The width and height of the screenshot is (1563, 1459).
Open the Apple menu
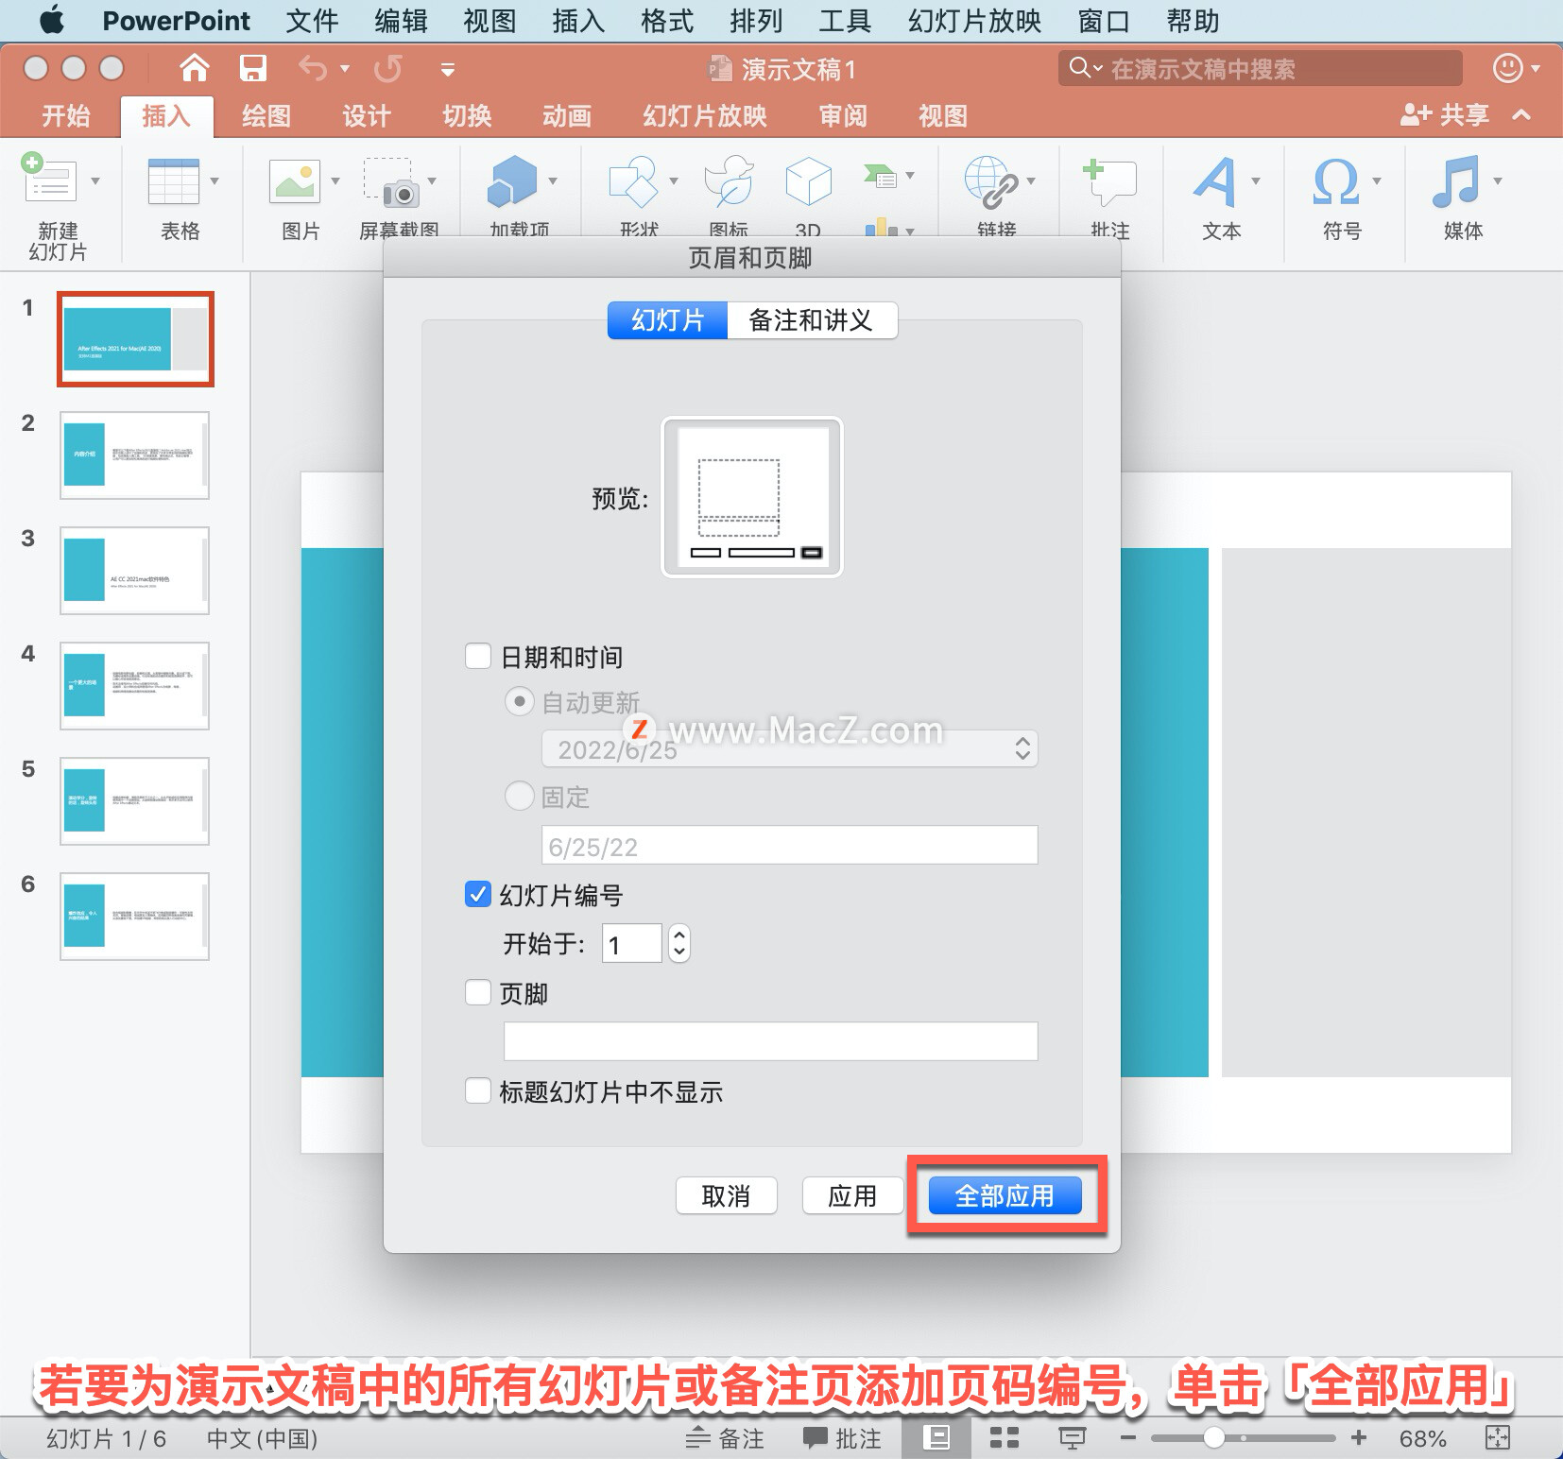point(52,20)
